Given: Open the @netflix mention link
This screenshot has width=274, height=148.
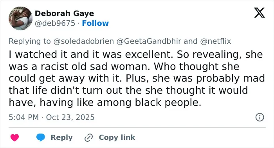Looking at the screenshot, I should tap(215, 41).
